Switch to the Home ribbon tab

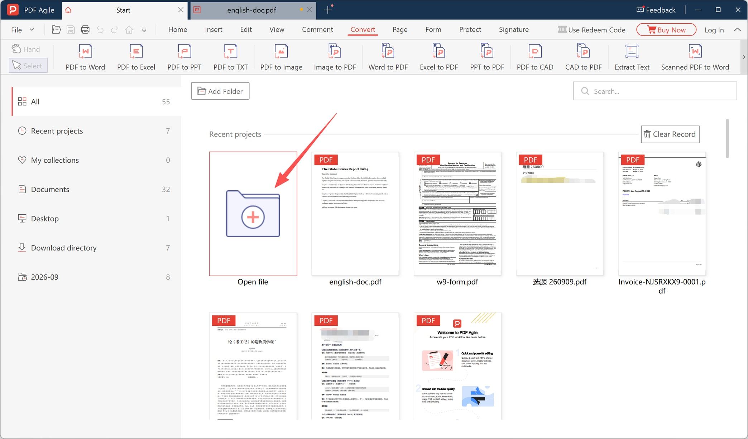pos(178,29)
